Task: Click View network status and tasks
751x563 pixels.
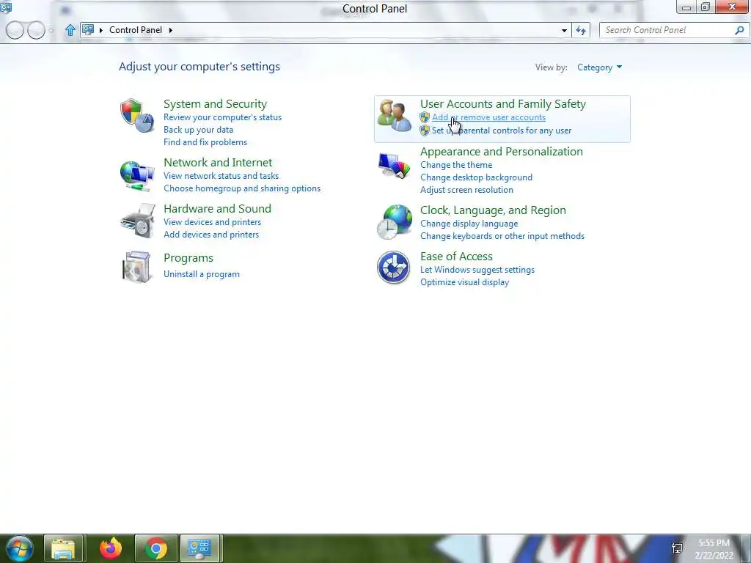Action: 221,176
